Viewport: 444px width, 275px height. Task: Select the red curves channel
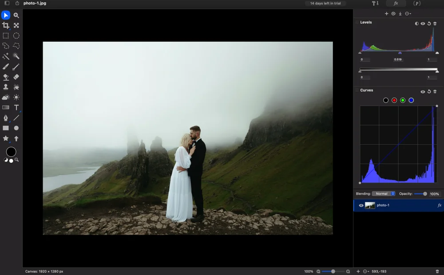(394, 100)
